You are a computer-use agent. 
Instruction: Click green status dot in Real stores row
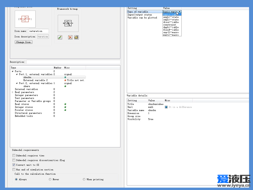point(65,104)
